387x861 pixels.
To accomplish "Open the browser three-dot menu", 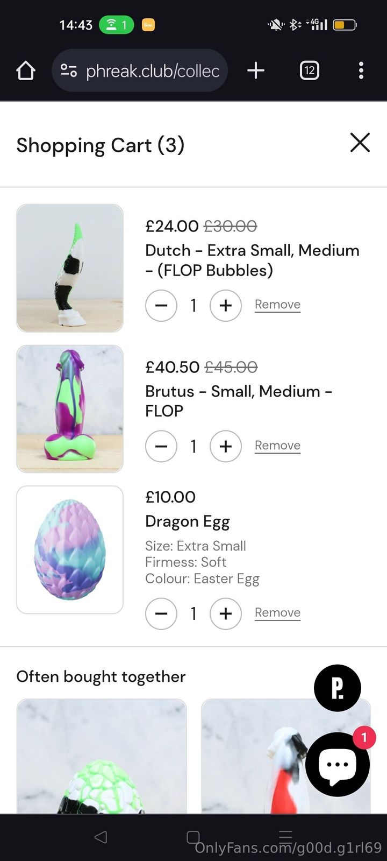I will pos(361,70).
